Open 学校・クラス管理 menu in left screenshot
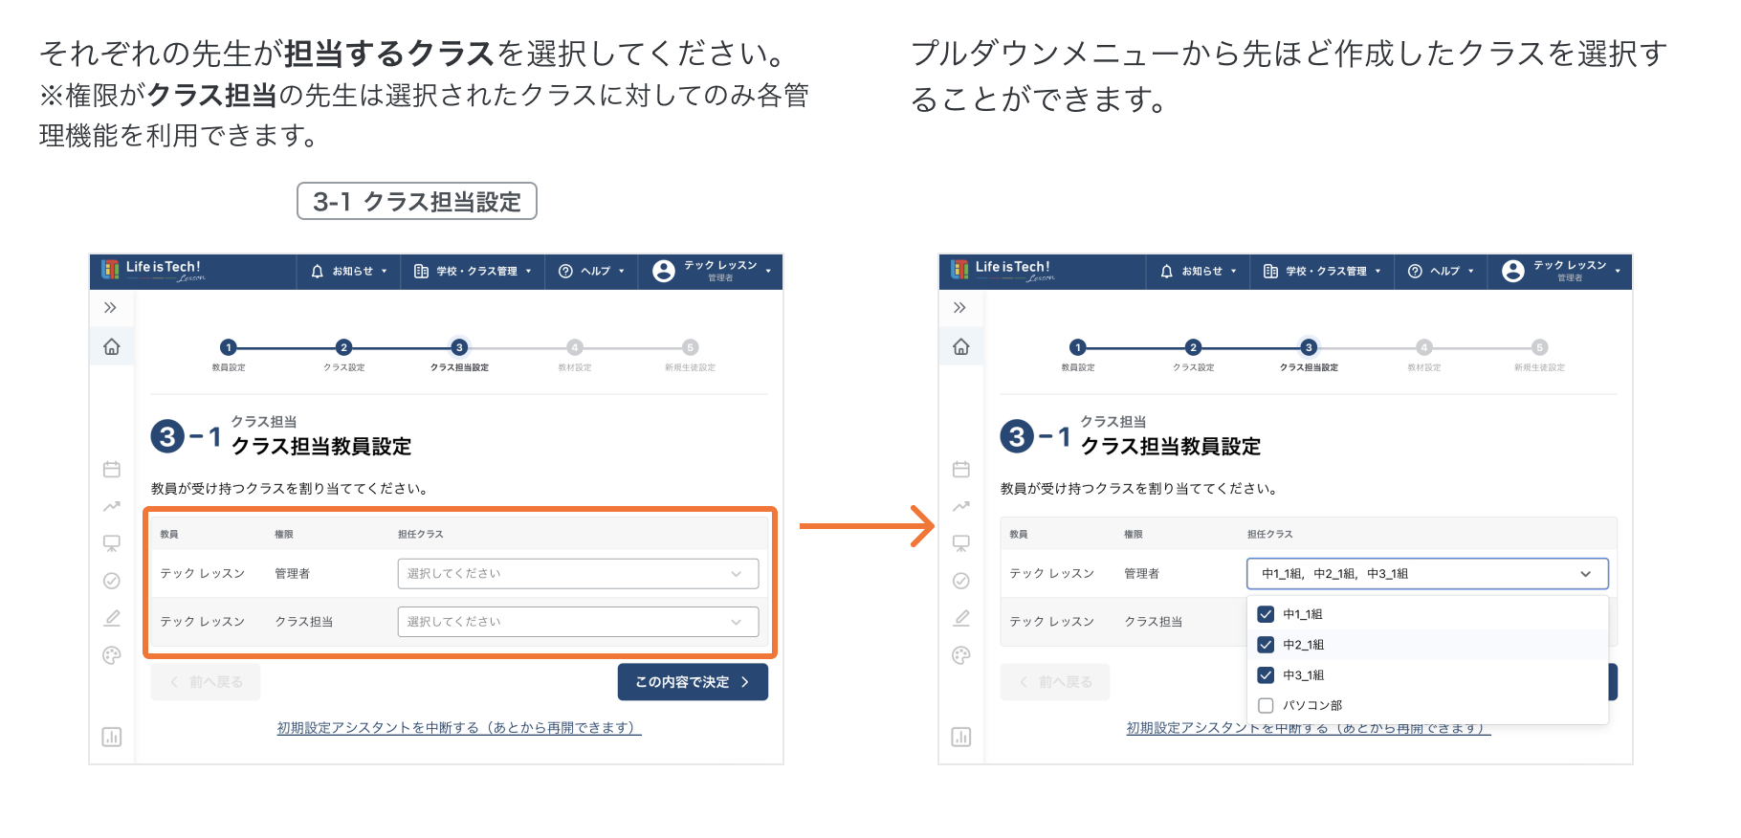Viewport: 1741px width, 838px height. pyautogui.click(x=473, y=272)
